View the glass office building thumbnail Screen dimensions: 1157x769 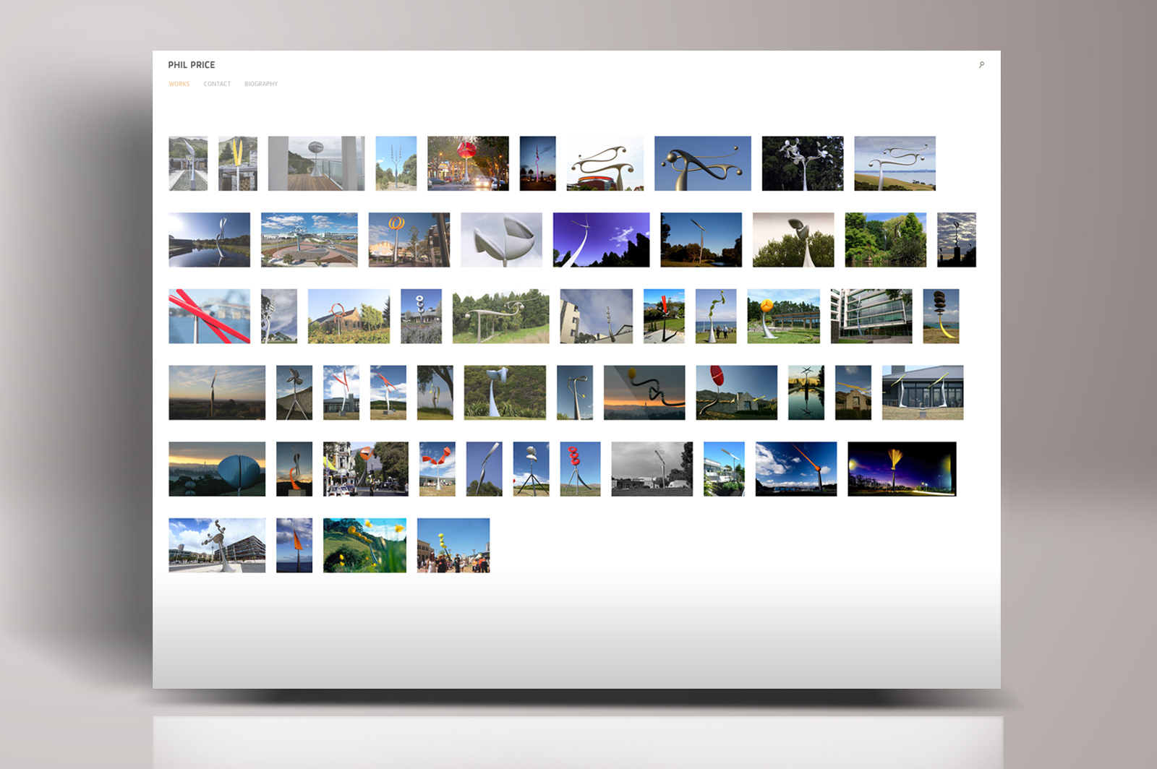coord(871,317)
